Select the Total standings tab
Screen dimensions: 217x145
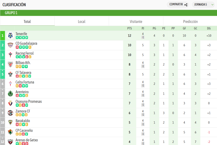coord(27,22)
